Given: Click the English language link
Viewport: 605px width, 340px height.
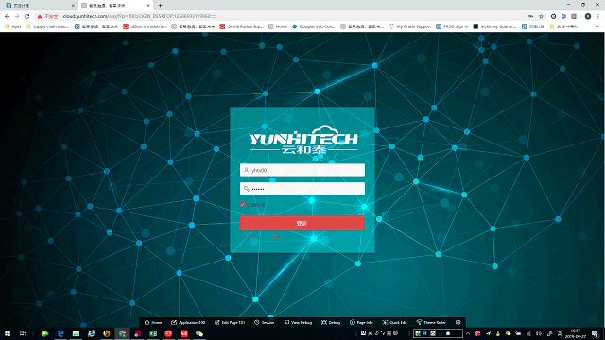Looking at the screenshot, I should [x=277, y=237].
